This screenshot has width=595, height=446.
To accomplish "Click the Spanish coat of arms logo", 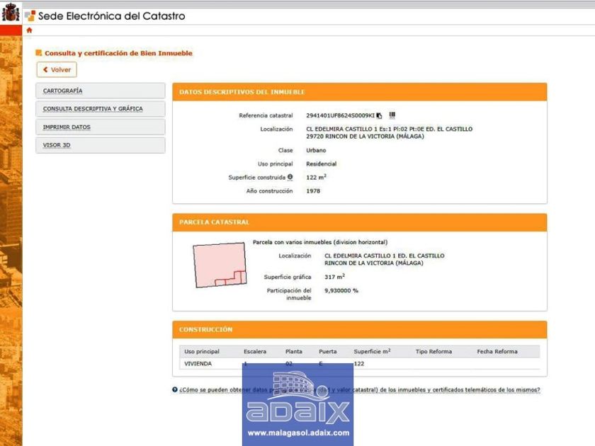I will [x=11, y=13].
